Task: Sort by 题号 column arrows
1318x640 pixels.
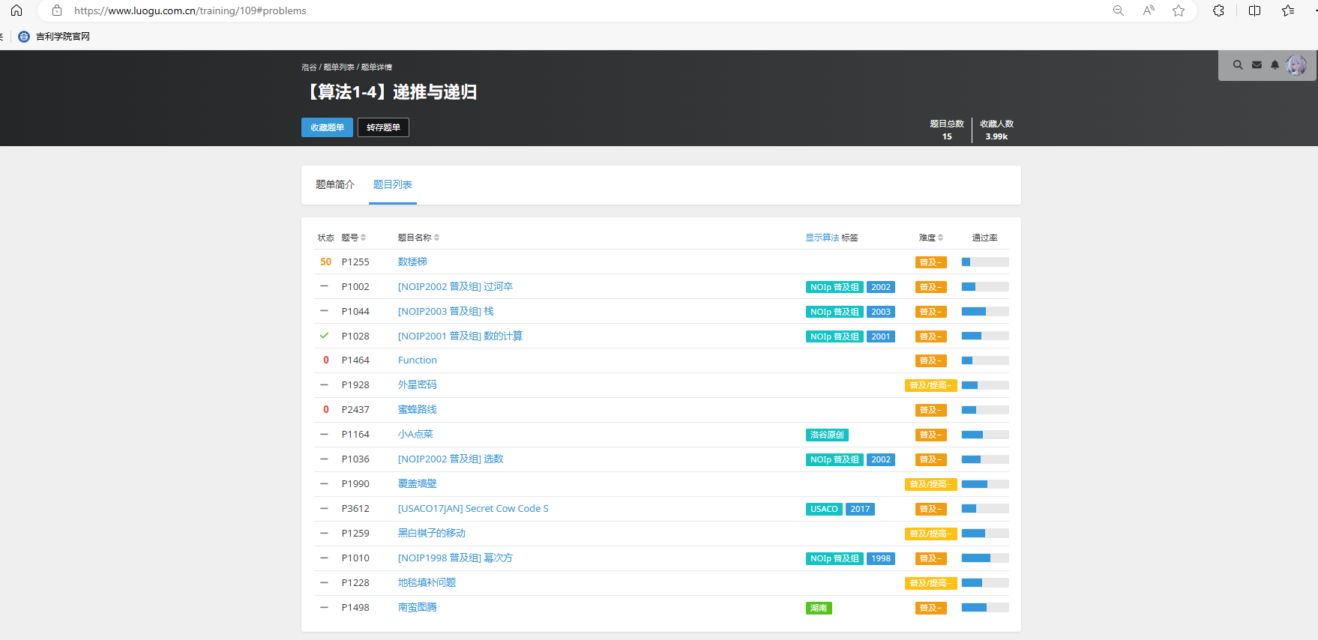Action: pos(364,238)
